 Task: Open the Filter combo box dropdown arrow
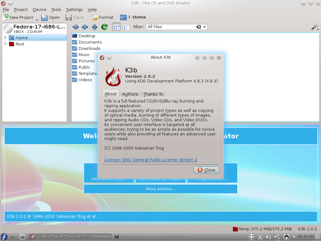click(x=204, y=27)
